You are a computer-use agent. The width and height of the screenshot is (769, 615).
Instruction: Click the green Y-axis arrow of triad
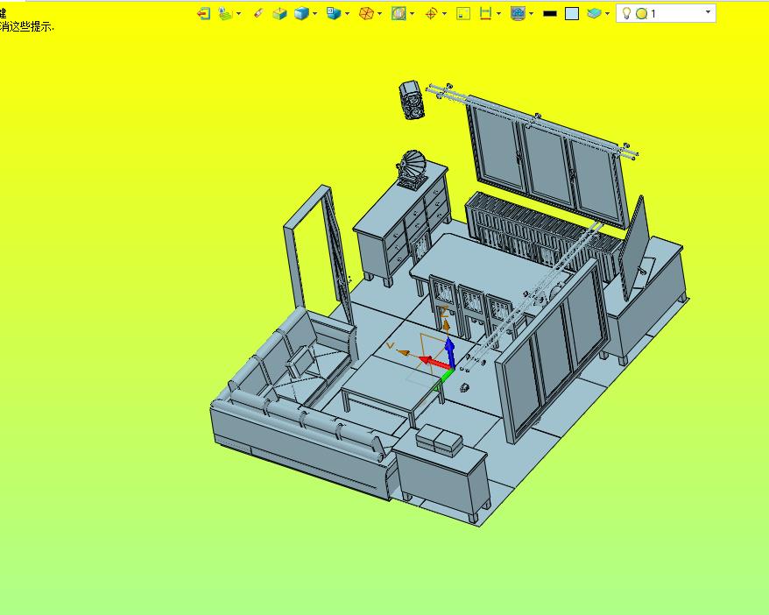pos(446,376)
